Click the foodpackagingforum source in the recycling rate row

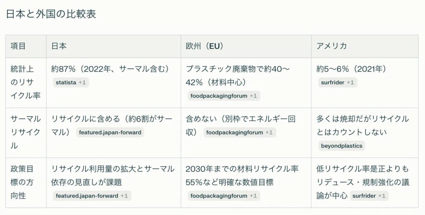pyautogui.click(x=223, y=96)
